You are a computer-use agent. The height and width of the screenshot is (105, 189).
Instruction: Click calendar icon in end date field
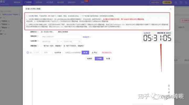tap(79, 42)
